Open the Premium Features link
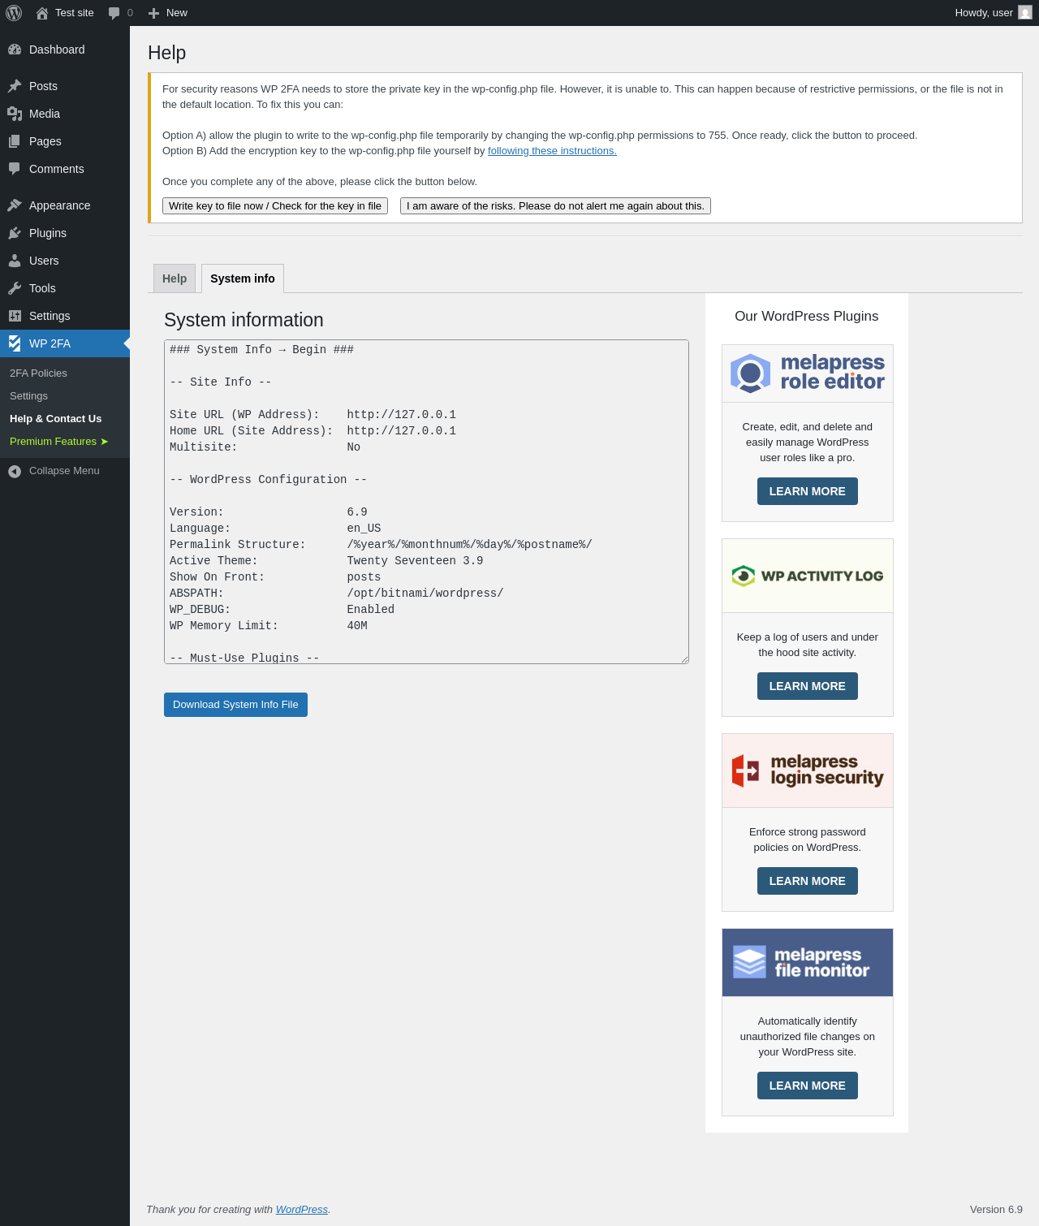 pos(58,442)
